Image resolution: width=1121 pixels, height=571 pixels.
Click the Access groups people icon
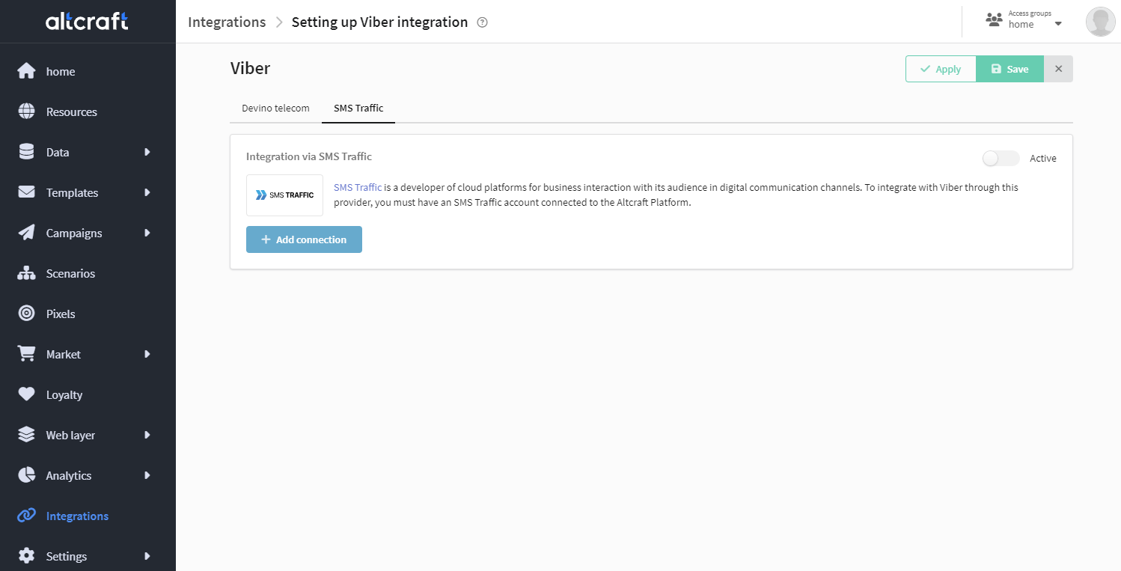(x=994, y=19)
